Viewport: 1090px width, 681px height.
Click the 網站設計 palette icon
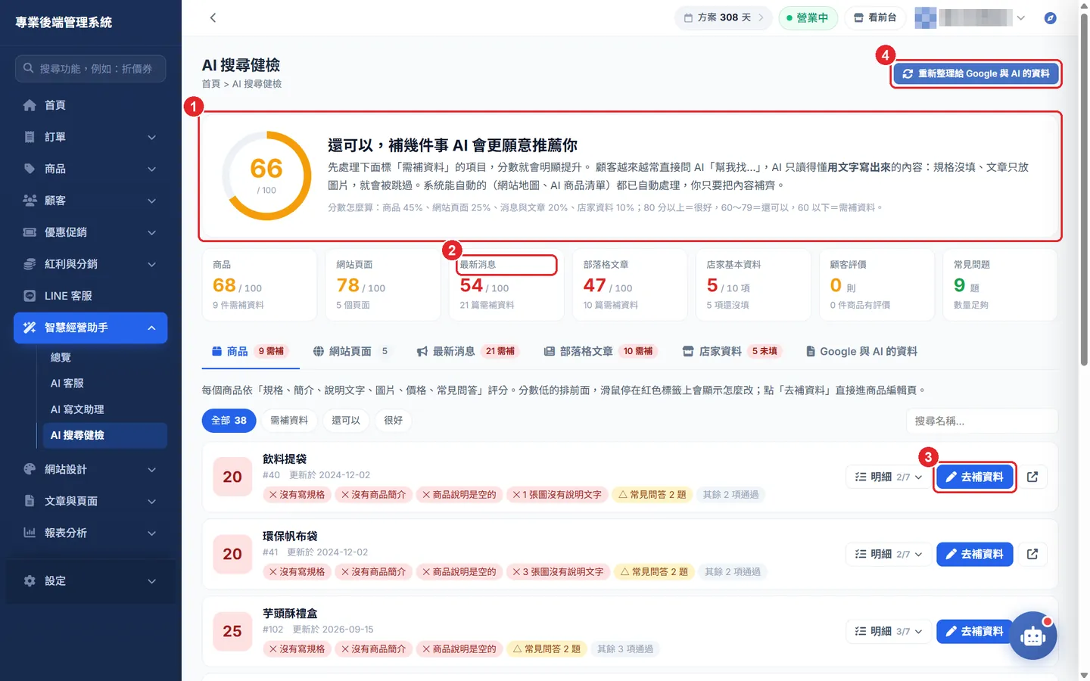[30, 469]
